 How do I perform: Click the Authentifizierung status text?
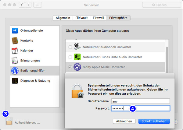click(x=27, y=123)
